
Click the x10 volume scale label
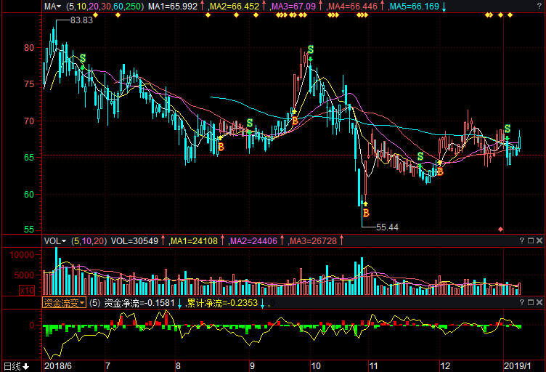pyautogui.click(x=46, y=289)
